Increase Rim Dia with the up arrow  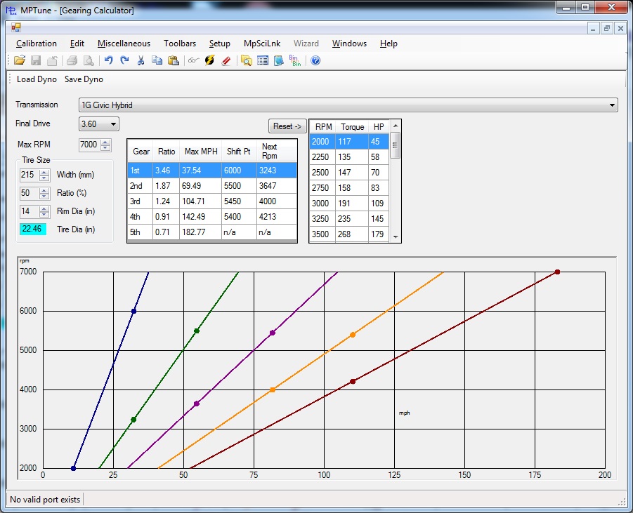click(44, 209)
